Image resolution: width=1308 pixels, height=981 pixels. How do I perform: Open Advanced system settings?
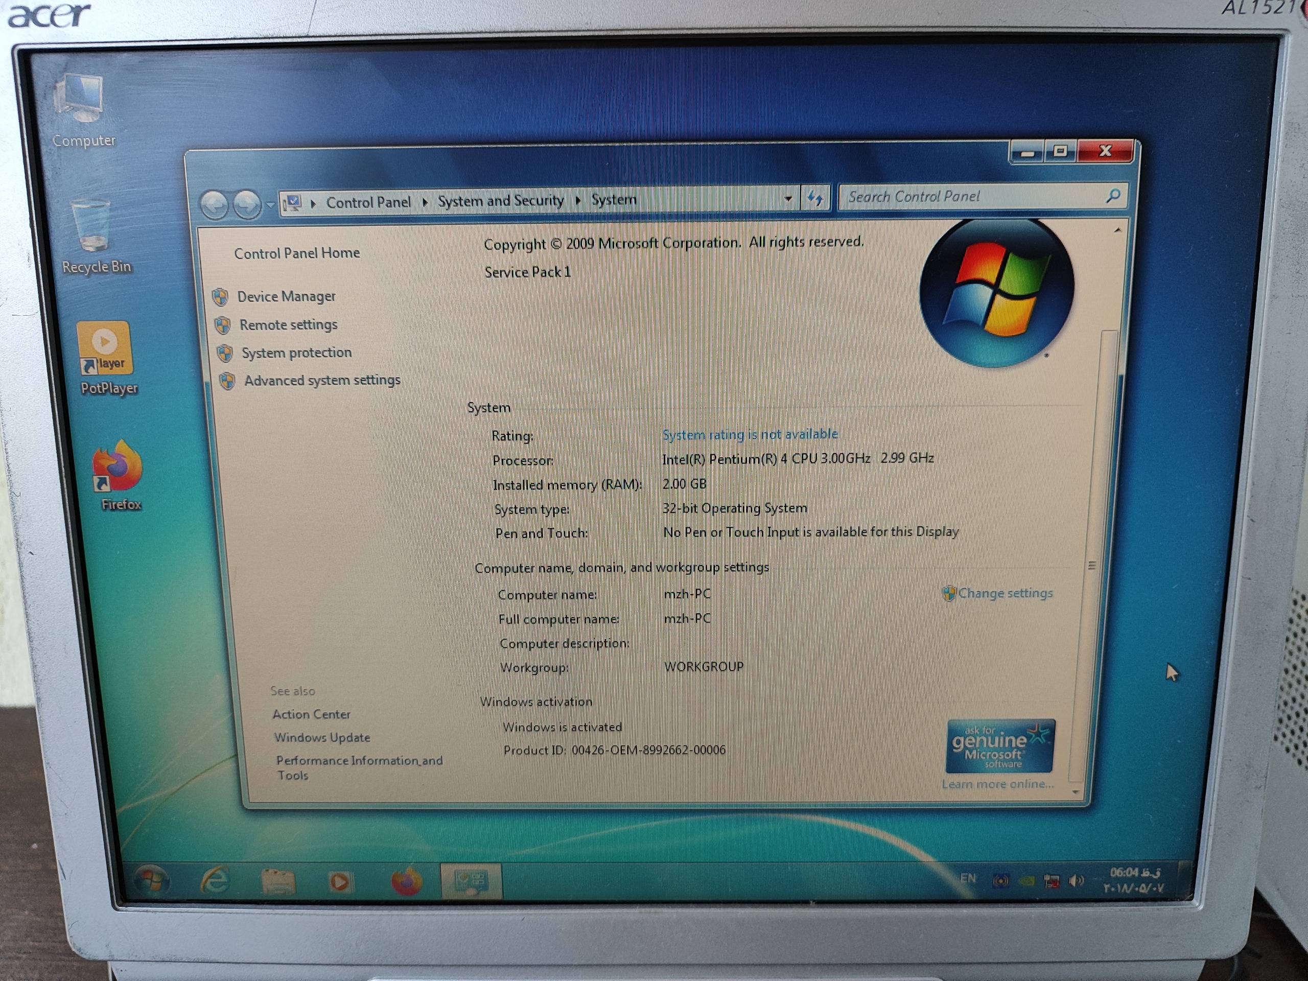pos(322,380)
